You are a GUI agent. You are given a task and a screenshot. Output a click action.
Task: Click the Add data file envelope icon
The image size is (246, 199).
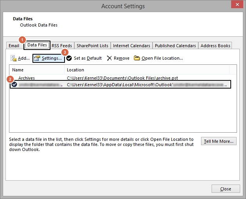click(x=13, y=58)
